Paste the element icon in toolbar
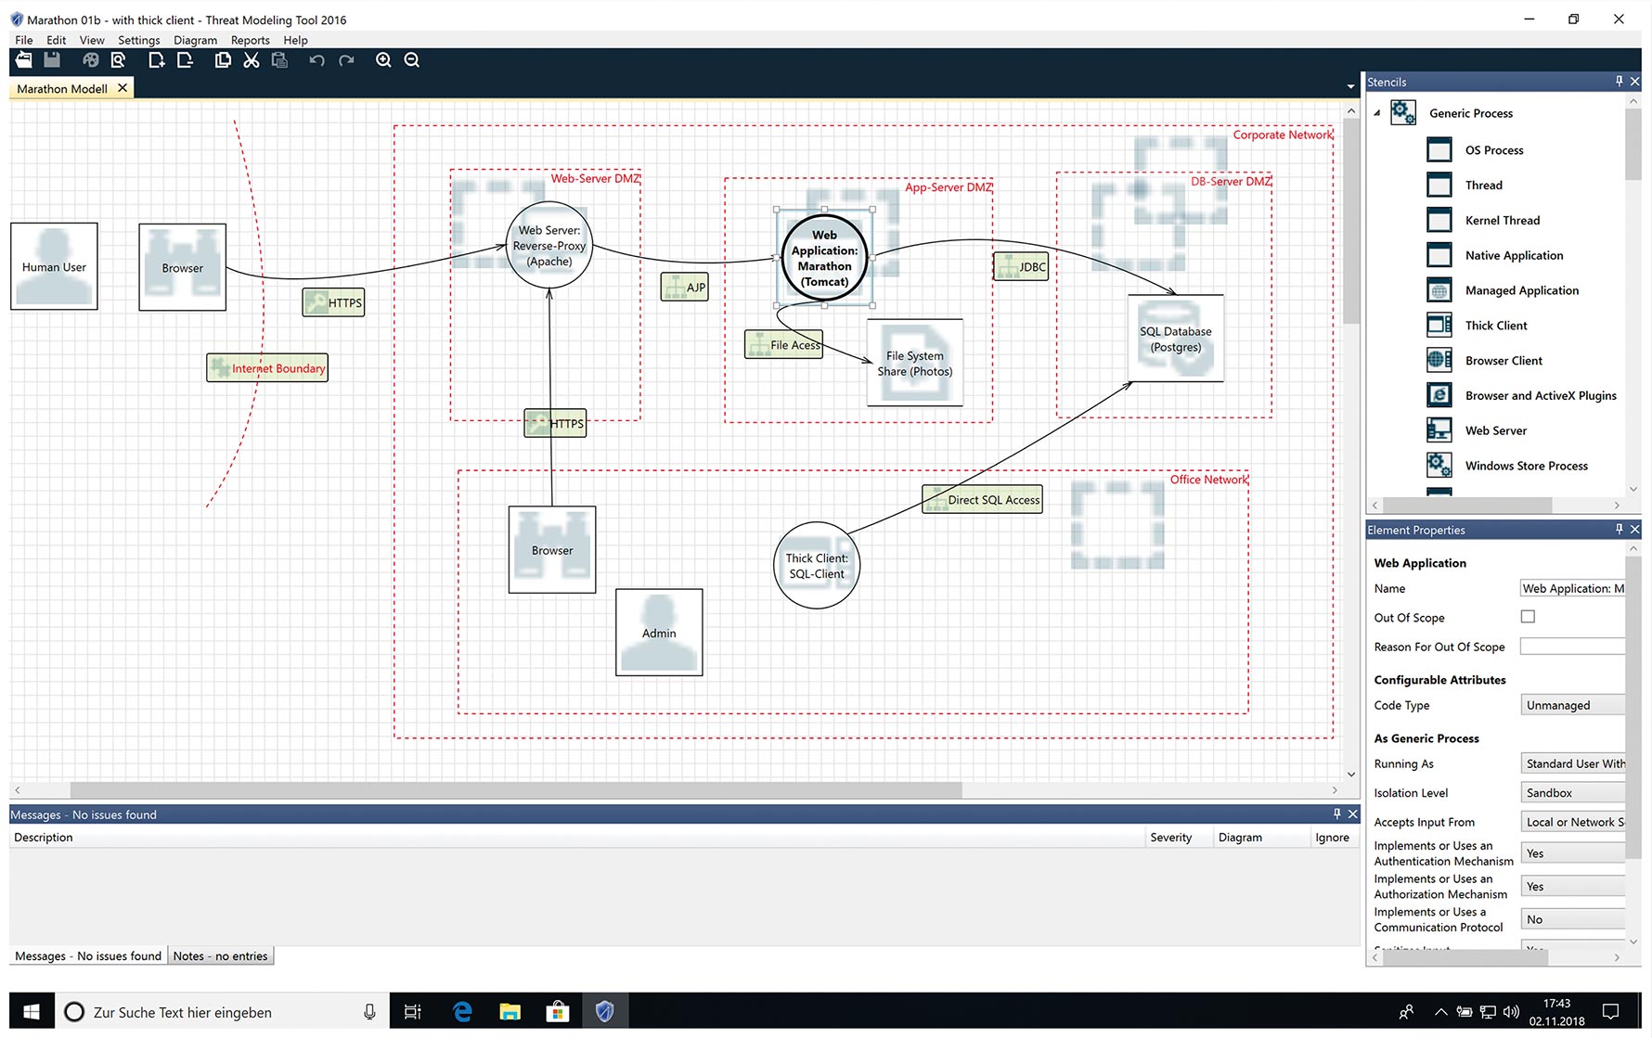The width and height of the screenshot is (1652, 1038). pyautogui.click(x=279, y=60)
